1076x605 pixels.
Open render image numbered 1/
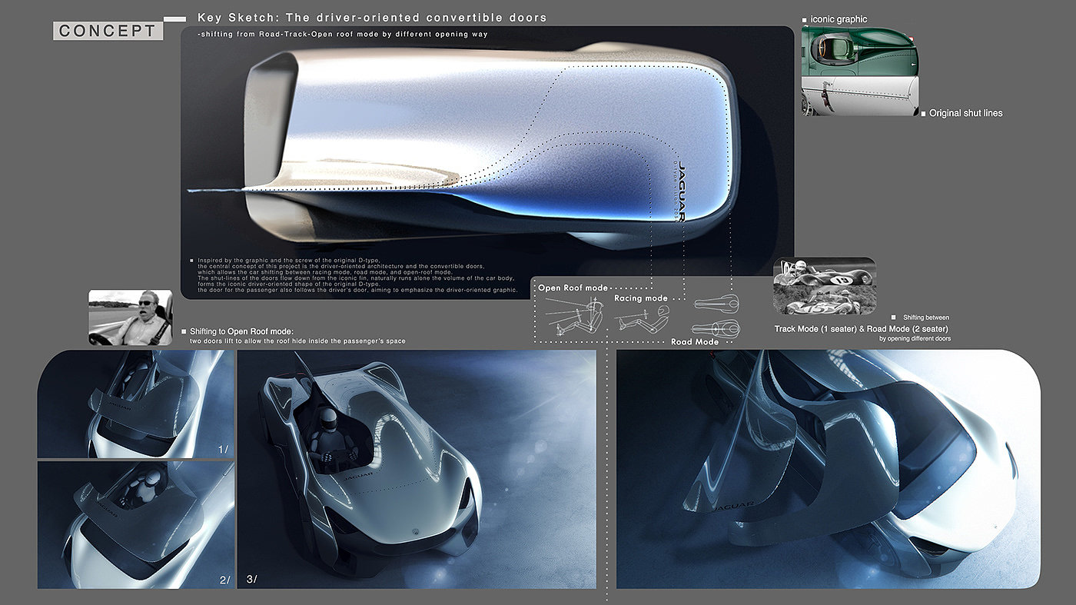point(135,404)
